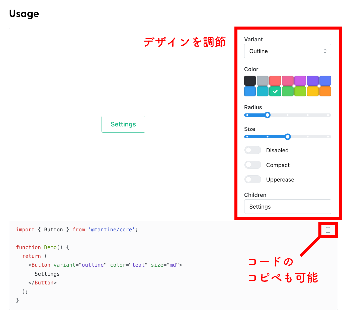Select the cyan color swatch
This screenshot has height=319, width=348.
click(x=262, y=91)
